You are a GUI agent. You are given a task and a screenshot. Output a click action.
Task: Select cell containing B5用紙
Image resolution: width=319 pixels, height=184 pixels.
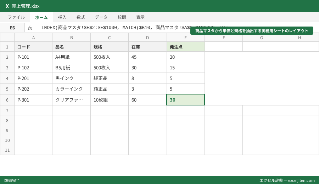pos(71,68)
